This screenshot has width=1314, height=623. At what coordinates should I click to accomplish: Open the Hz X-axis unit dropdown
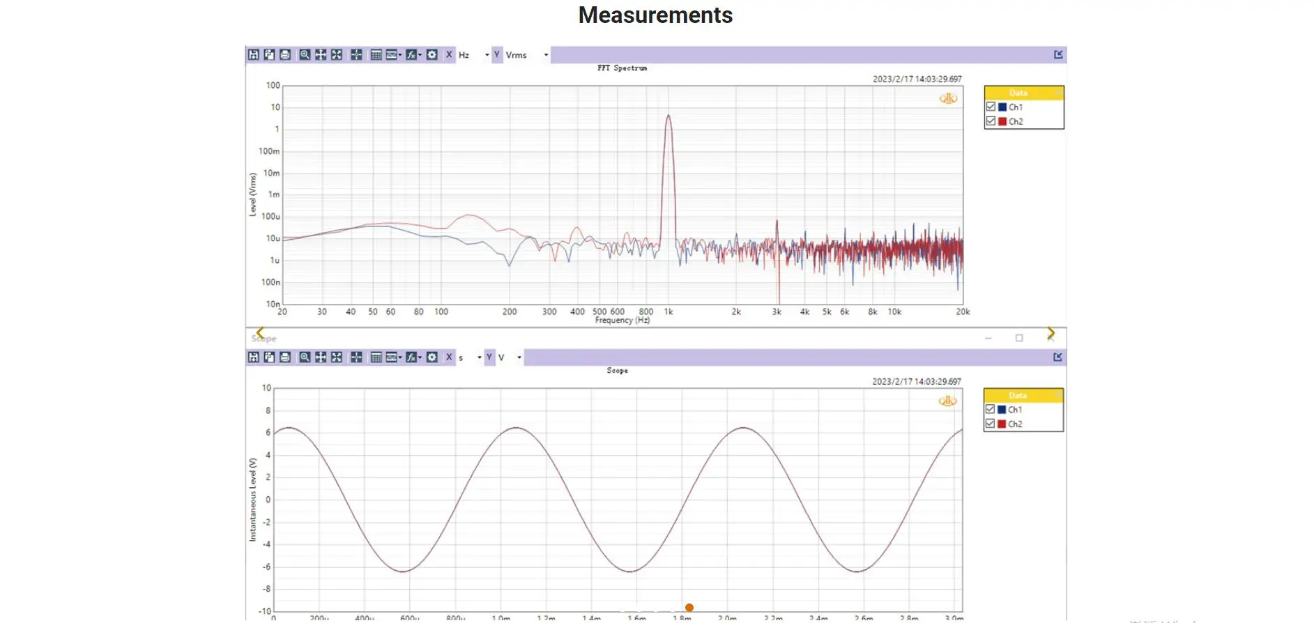pos(487,55)
